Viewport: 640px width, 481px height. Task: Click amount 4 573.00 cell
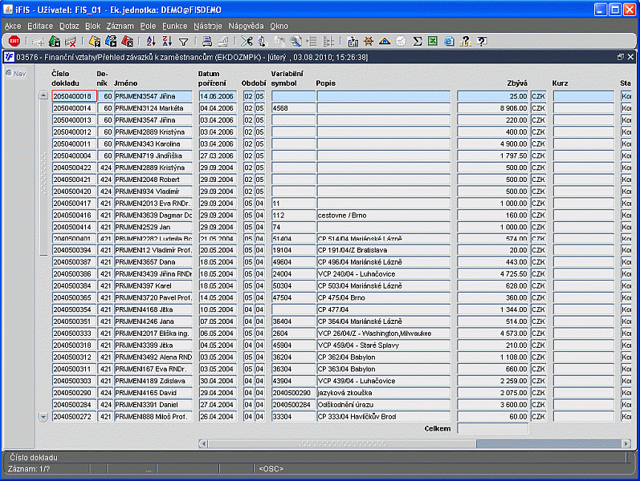(x=493, y=333)
